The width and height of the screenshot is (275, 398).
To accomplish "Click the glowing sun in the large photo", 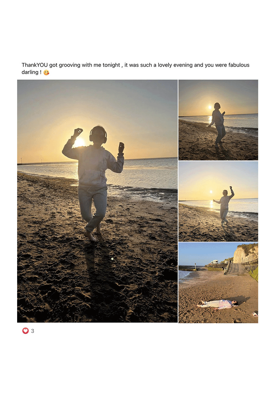I will coord(80,142).
